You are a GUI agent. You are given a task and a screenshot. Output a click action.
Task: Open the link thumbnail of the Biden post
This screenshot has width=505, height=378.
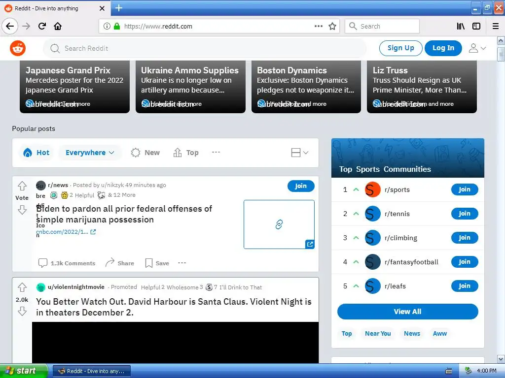coord(279,224)
